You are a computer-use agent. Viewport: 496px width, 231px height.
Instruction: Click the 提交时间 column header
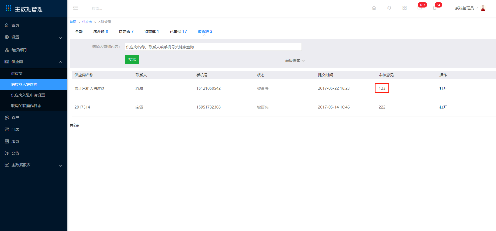pos(325,75)
